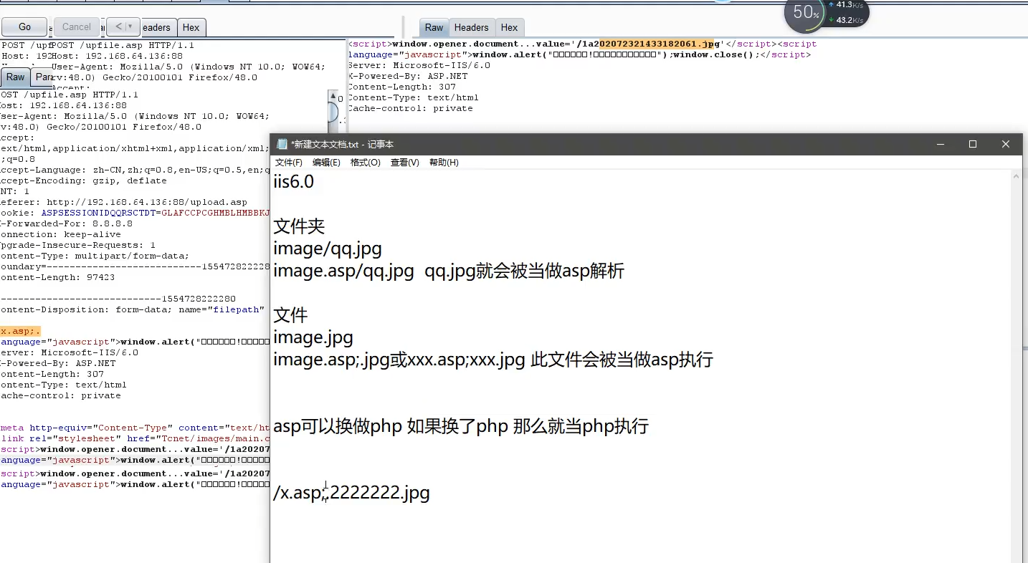Close the Notepad window
Screen dimensions: 1028x563
[x=1006, y=144]
